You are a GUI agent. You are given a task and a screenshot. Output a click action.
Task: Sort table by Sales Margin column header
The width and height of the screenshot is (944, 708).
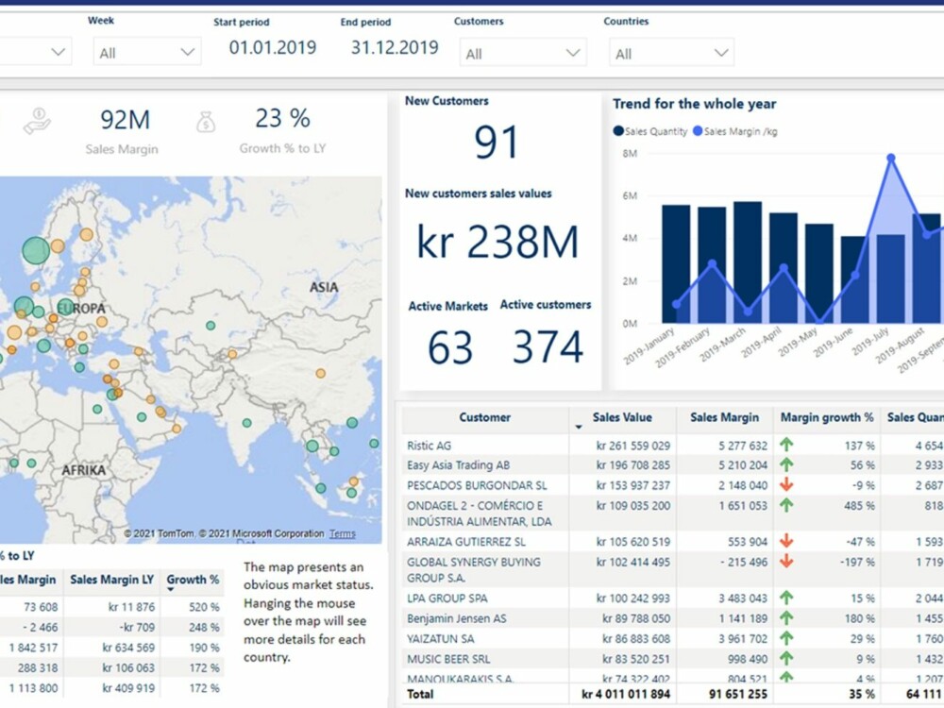[x=724, y=417]
